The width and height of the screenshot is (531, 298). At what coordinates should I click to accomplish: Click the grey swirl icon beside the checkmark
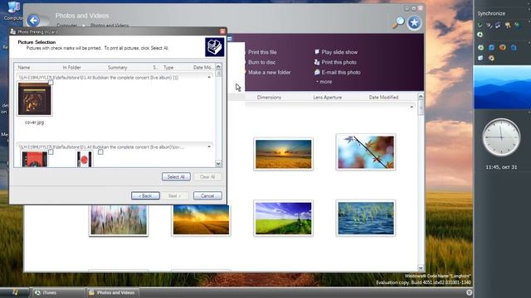click(x=489, y=26)
